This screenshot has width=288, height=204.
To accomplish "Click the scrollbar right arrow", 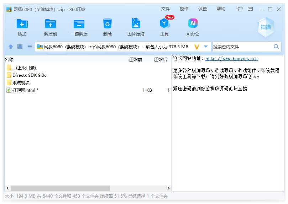I will 168,188.
